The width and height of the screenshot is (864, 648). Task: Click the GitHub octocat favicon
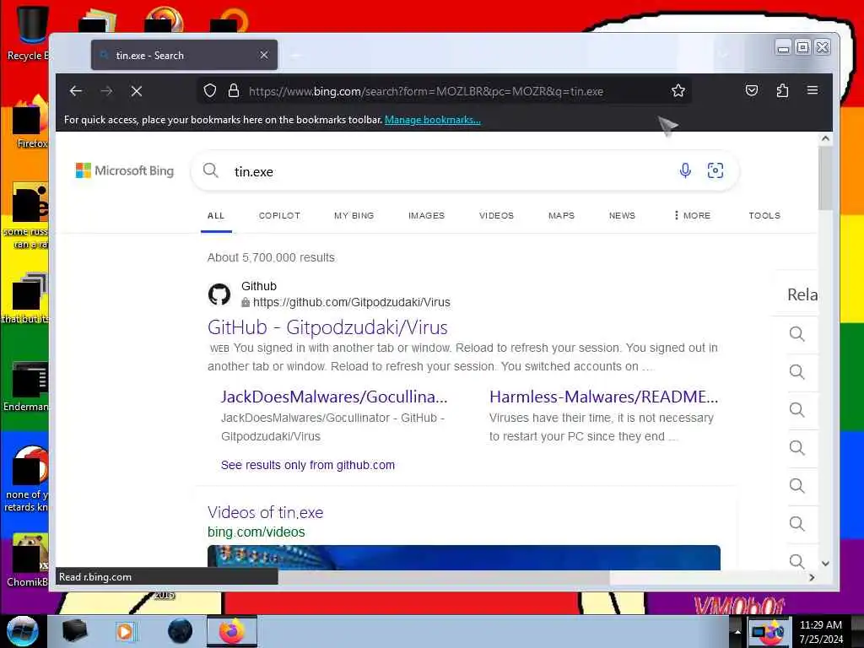[x=219, y=294]
